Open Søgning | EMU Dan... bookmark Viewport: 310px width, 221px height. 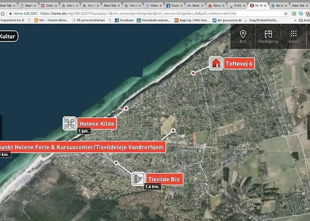[192, 20]
